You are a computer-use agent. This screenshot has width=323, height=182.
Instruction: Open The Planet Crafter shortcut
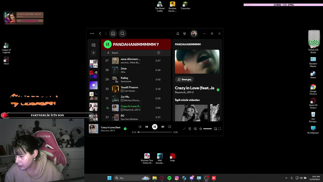160,7
